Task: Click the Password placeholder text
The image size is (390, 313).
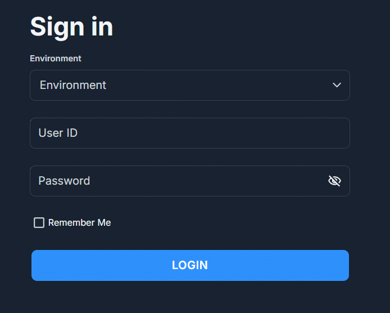Action: 64,181
